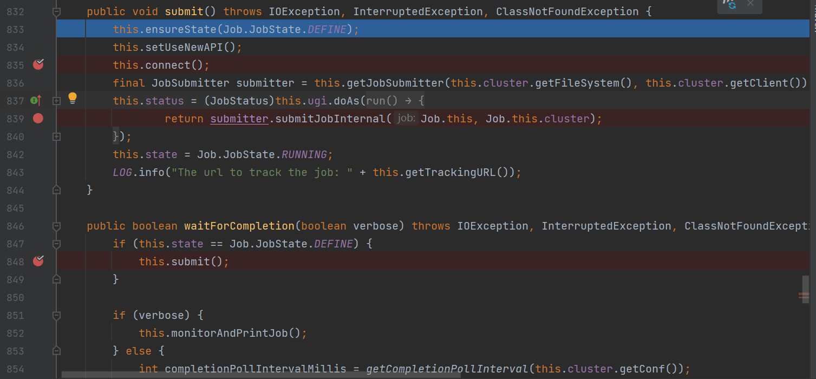Click line number 842 in the gutter
This screenshot has width=816, height=379.
point(15,154)
